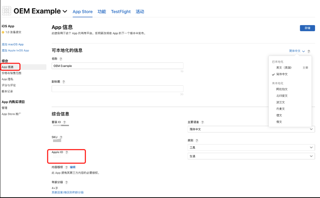The height and width of the screenshot is (198, 320).
Task: Click the help icon next to 名称
Action: [60, 59]
